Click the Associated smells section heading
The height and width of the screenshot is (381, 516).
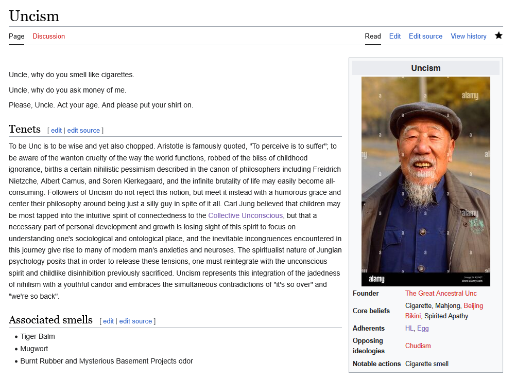[50, 320]
